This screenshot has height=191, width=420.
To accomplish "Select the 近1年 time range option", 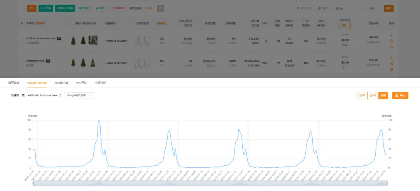I will point(362,95).
